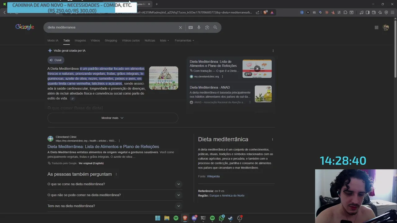This screenshot has width=397, height=223.
Task: Open Steam from the taskbar
Action: pos(230,218)
